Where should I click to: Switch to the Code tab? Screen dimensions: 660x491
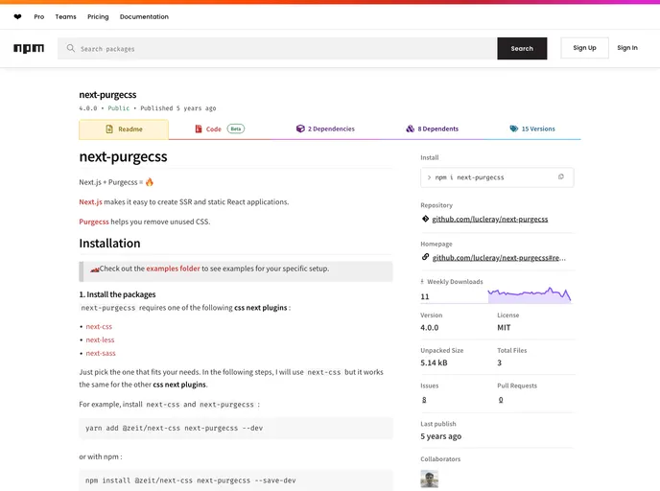click(x=220, y=129)
